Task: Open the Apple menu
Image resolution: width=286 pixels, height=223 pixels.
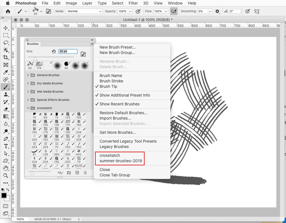Action: [8, 3]
